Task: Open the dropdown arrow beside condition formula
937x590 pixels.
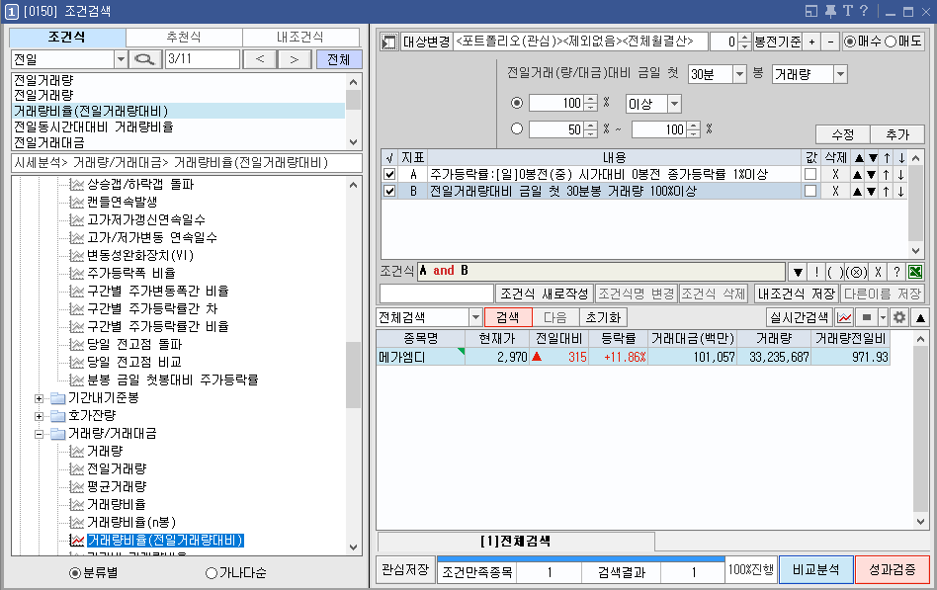Action: pyautogui.click(x=798, y=273)
